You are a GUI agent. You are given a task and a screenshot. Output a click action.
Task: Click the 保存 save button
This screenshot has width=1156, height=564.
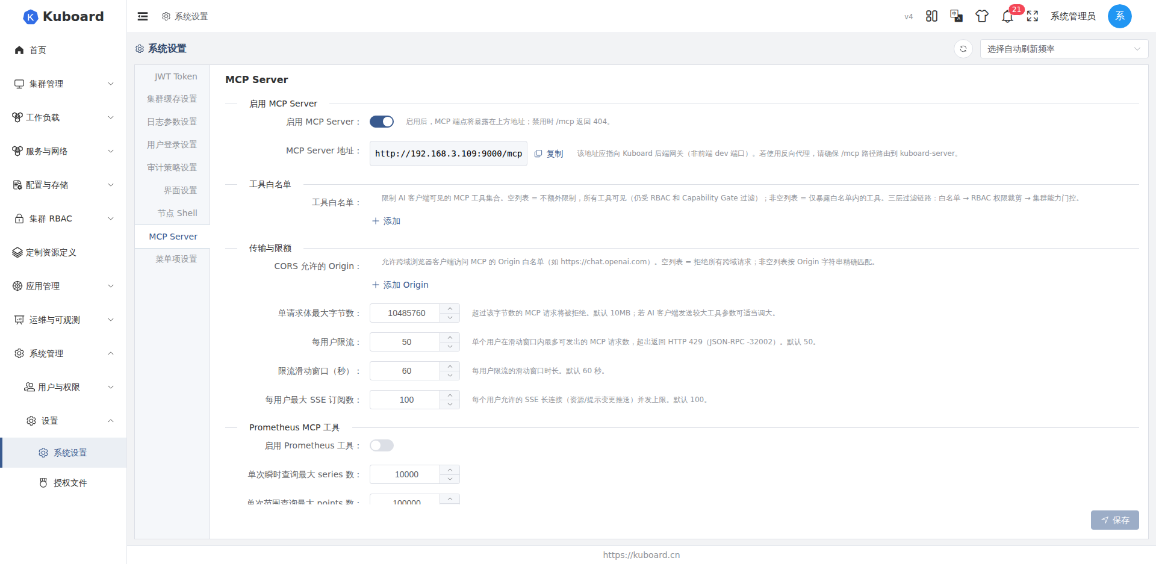tap(1115, 520)
